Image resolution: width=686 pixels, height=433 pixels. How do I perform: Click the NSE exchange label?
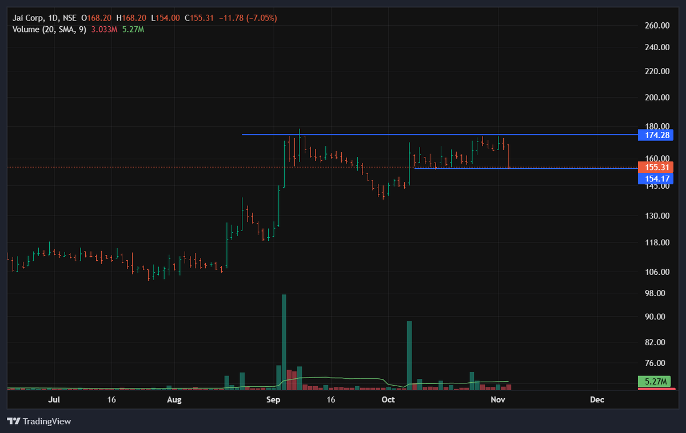click(70, 18)
